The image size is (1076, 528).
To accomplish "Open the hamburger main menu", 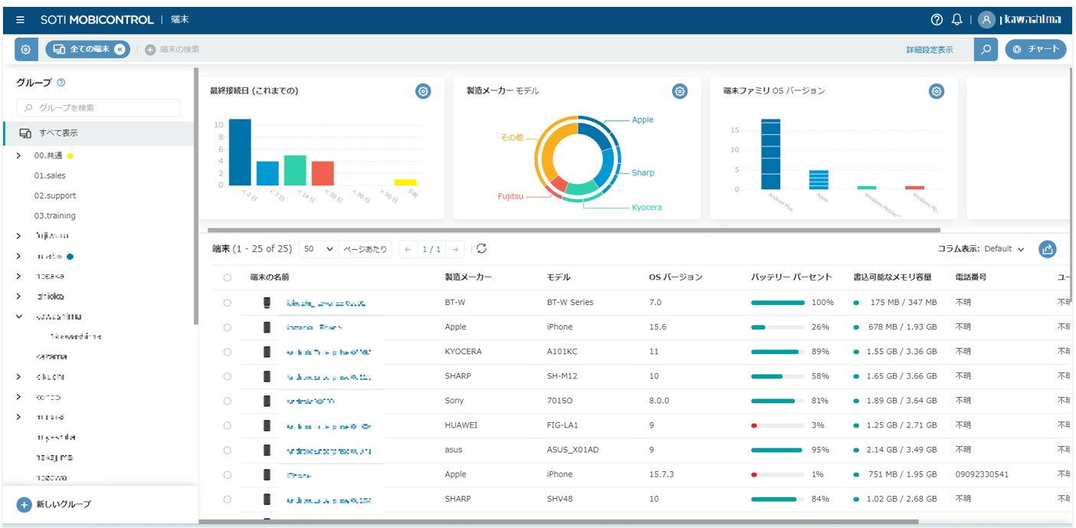I will coord(20,20).
